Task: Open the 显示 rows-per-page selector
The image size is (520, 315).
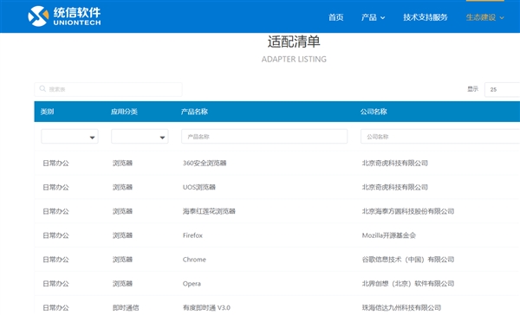Action: tap(502, 89)
